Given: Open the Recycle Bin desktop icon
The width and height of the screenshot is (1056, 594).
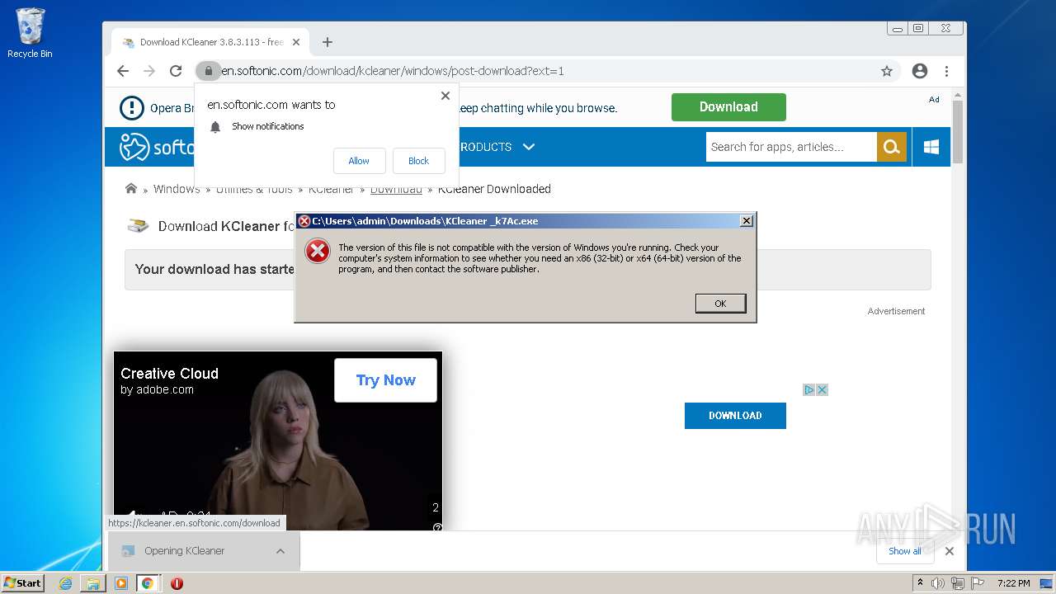Looking at the screenshot, I should point(30,34).
